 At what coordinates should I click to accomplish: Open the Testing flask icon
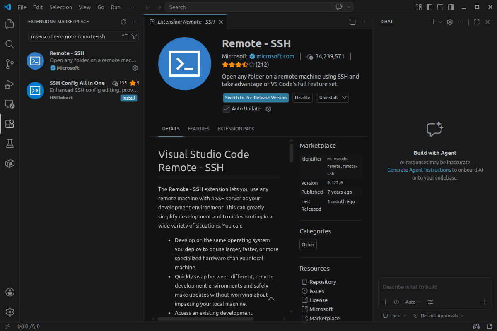[10, 144]
